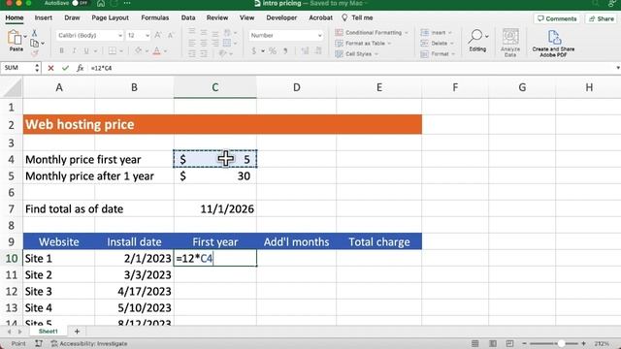Viewport: 621px width, 349px height.
Task: Open the Data ribbon tab
Action: [x=188, y=17]
